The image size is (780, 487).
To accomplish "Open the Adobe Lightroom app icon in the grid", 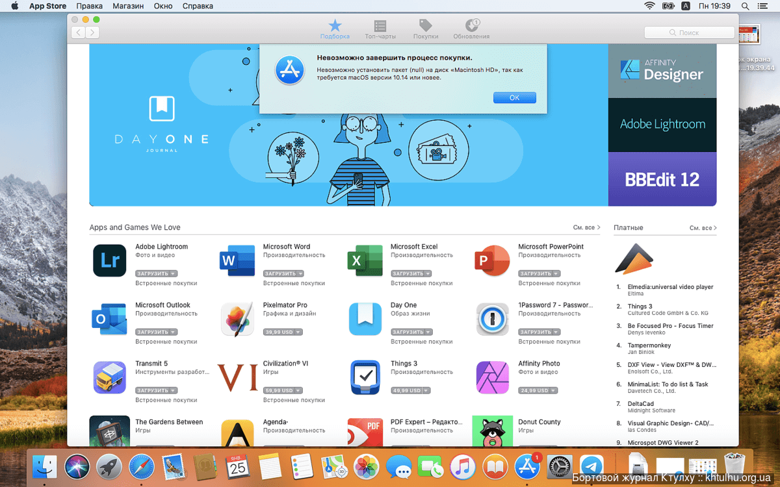I will pyautogui.click(x=109, y=261).
